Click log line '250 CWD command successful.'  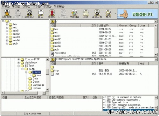121,100
